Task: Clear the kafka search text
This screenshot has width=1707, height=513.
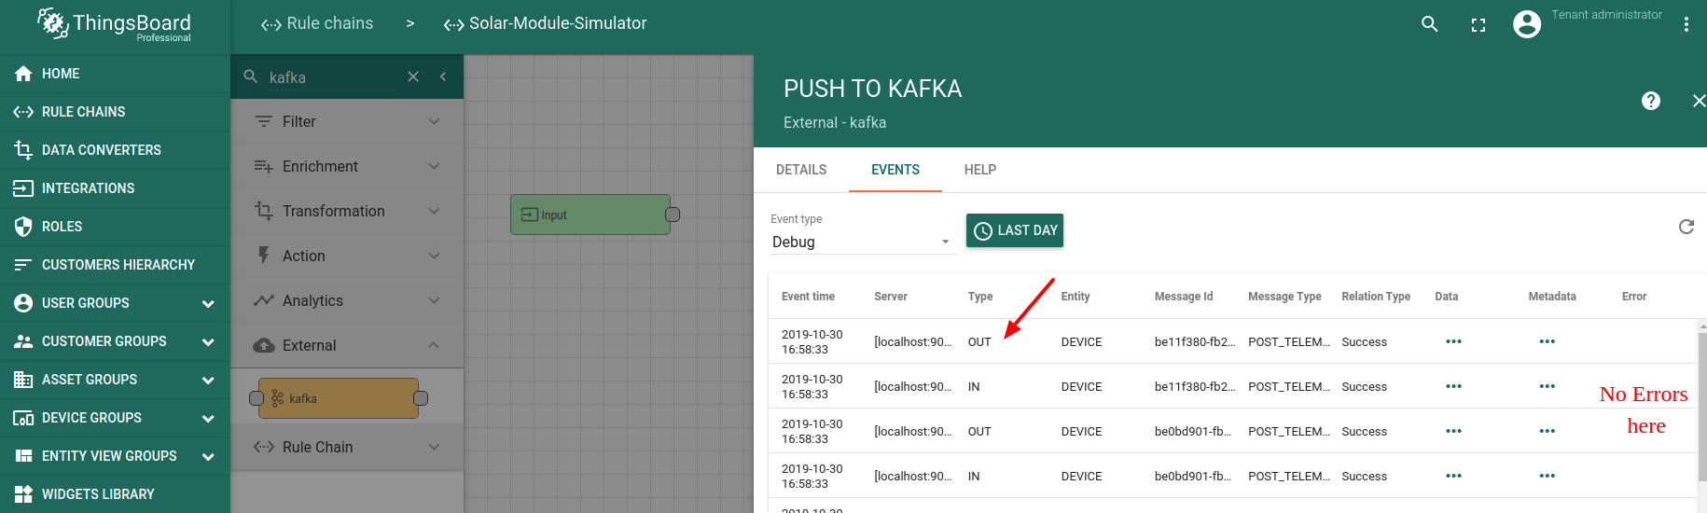Action: [413, 76]
